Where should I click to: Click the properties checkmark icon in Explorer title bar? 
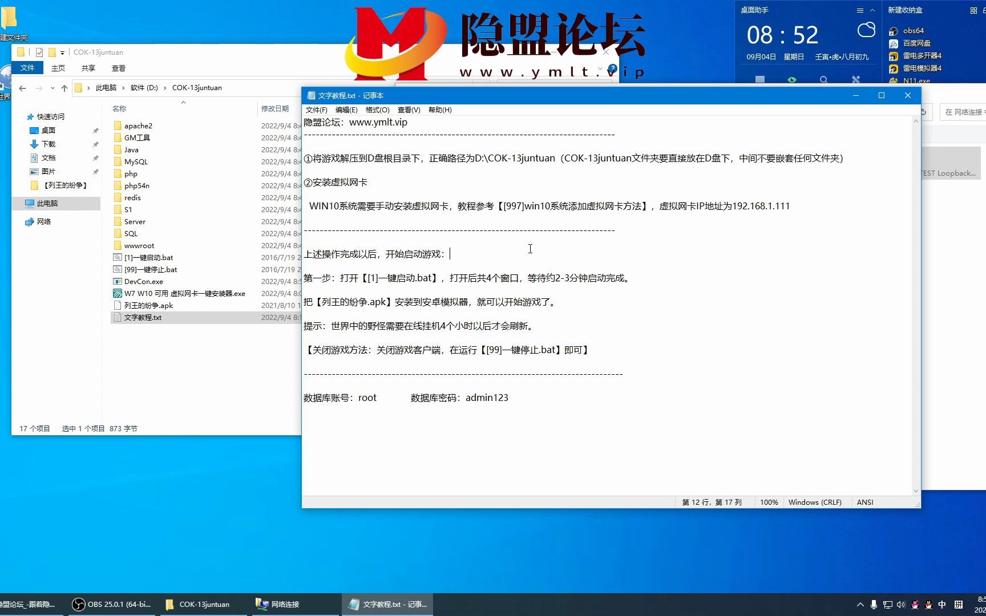(39, 52)
